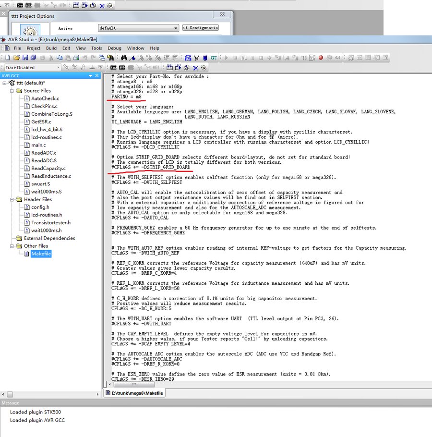
Task: Select main.c in the project tree
Action: 38,145
